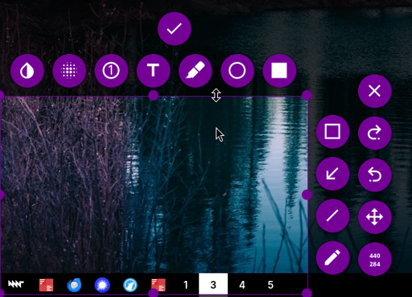This screenshot has height=297, width=412.
Task: Exit capture with the X button
Action: 375,91
